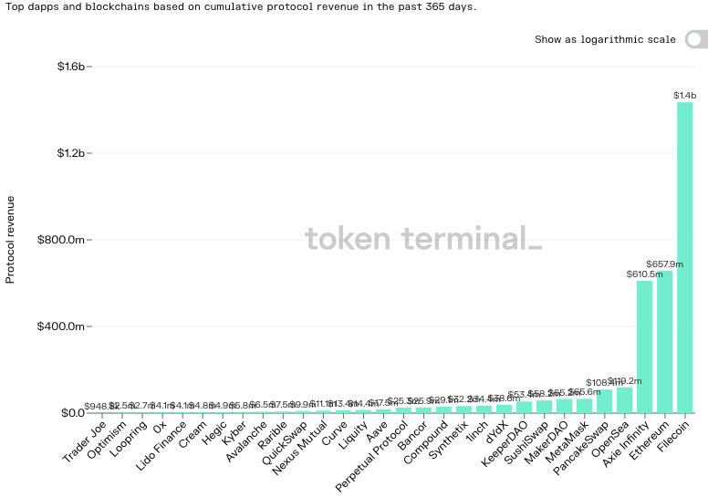Click the Filecoin revenue bar
The image size is (708, 497).
pyautogui.click(x=684, y=257)
